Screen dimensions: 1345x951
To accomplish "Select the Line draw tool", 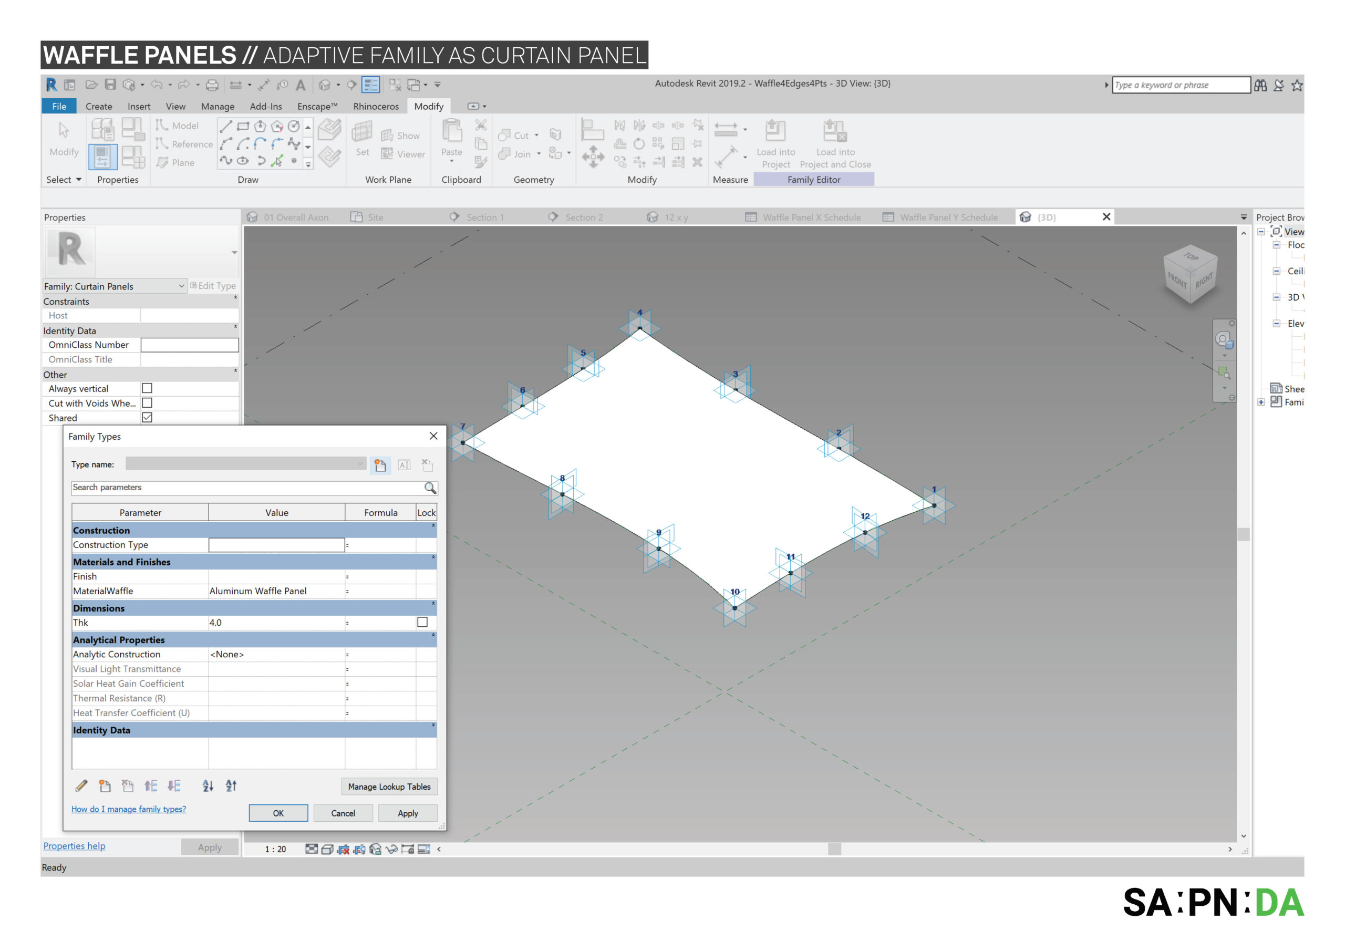I will click(226, 126).
